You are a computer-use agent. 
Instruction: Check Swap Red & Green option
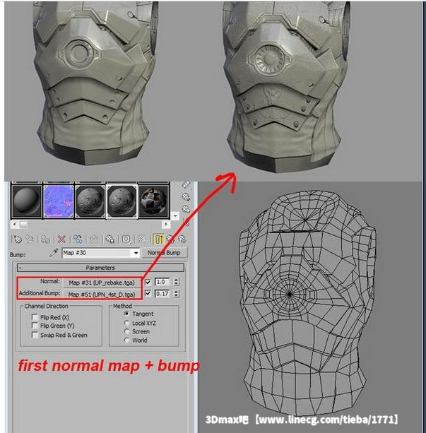(x=35, y=335)
